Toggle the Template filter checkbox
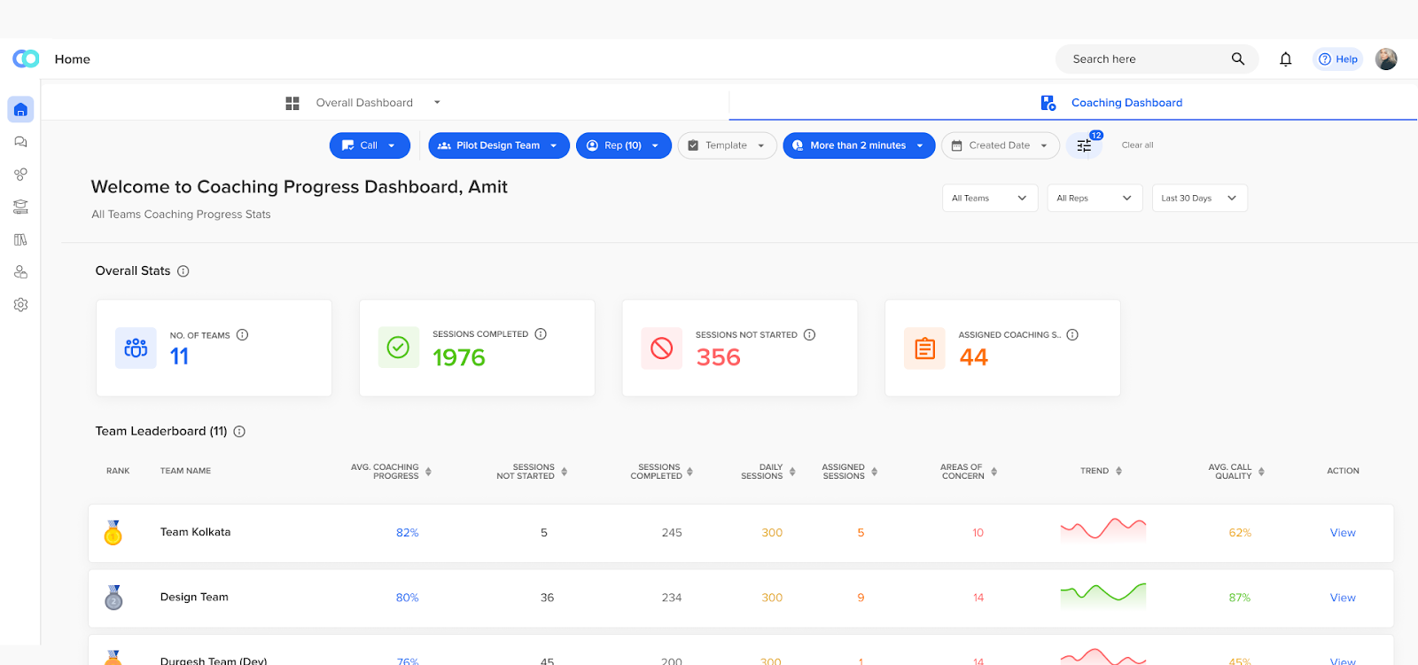 tap(693, 145)
